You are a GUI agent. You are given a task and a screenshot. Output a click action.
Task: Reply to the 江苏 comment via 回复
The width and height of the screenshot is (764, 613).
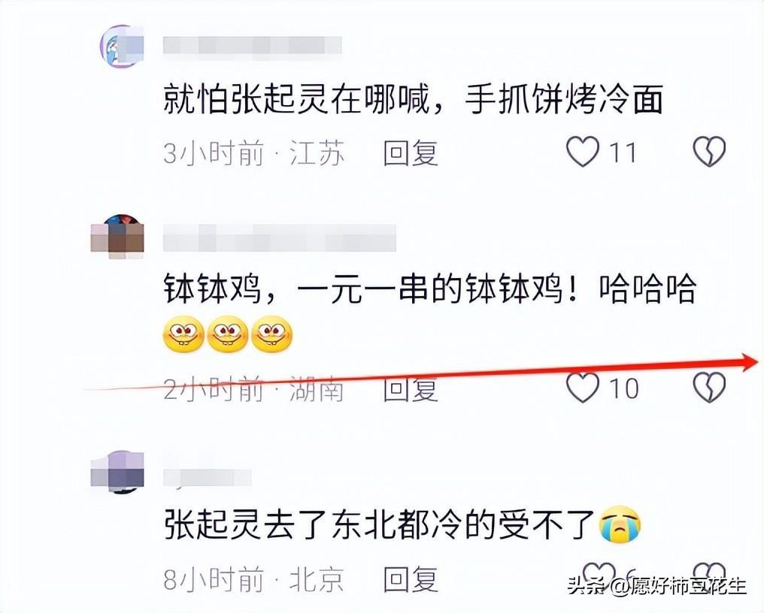pos(411,153)
